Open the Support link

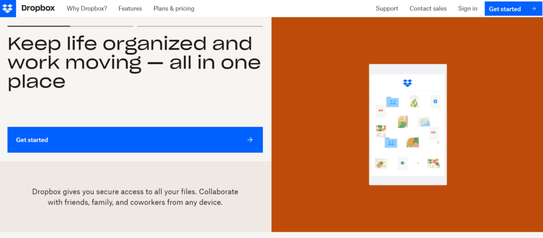pyautogui.click(x=387, y=8)
